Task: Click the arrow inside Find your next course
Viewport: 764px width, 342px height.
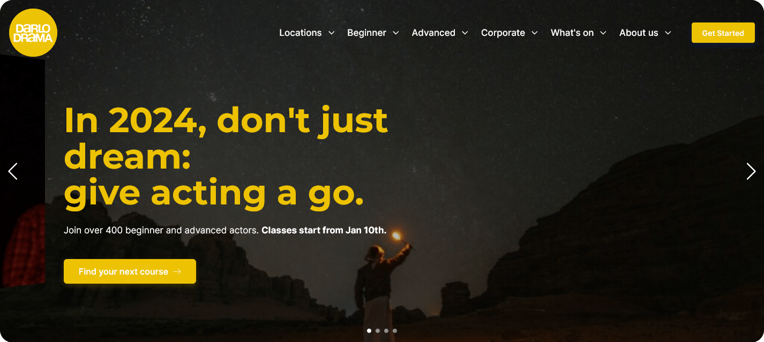Action: (x=177, y=272)
